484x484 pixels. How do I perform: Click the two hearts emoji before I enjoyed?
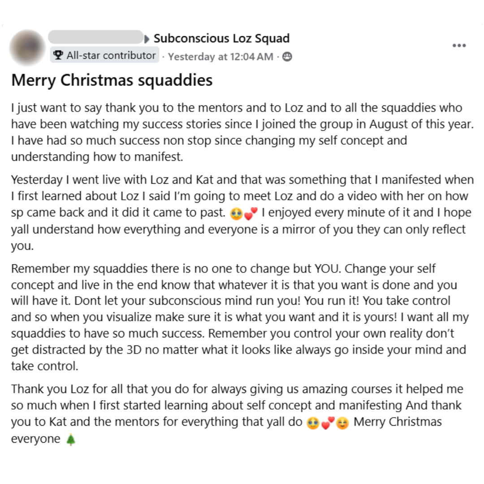pos(251,214)
